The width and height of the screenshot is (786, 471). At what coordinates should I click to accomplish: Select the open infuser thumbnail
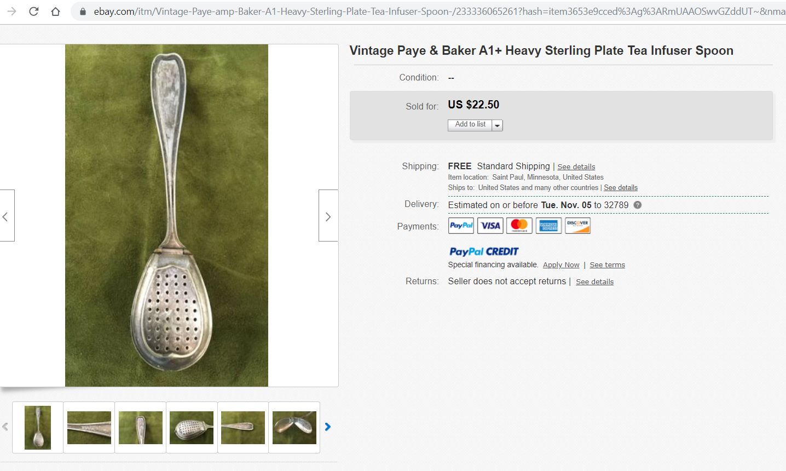pos(294,427)
